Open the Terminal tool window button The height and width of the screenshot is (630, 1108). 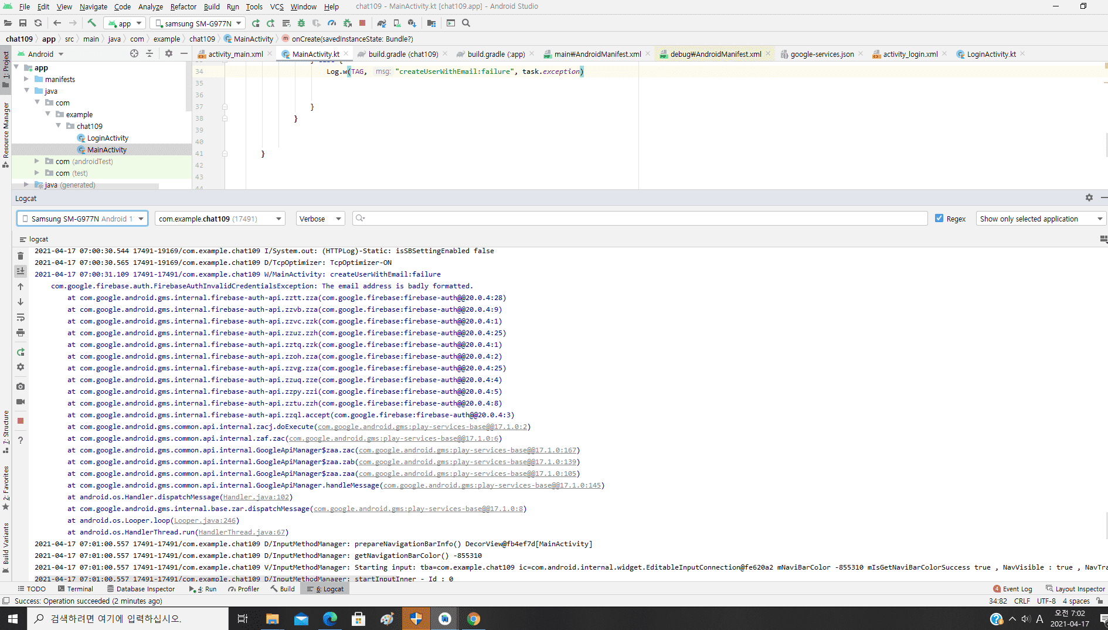(x=76, y=589)
